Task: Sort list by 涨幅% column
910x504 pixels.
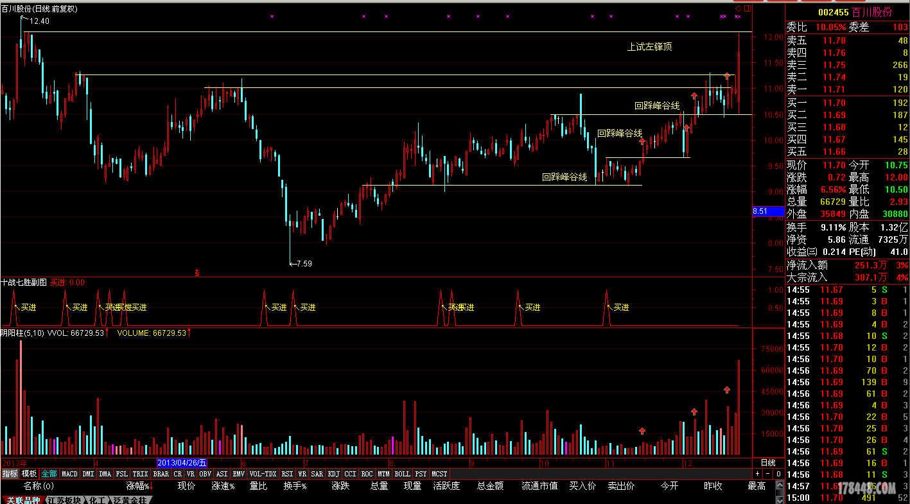Action: point(137,486)
